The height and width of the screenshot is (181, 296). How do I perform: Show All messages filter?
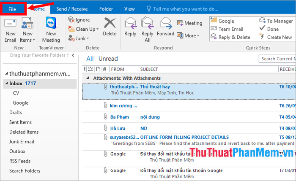point(90,59)
